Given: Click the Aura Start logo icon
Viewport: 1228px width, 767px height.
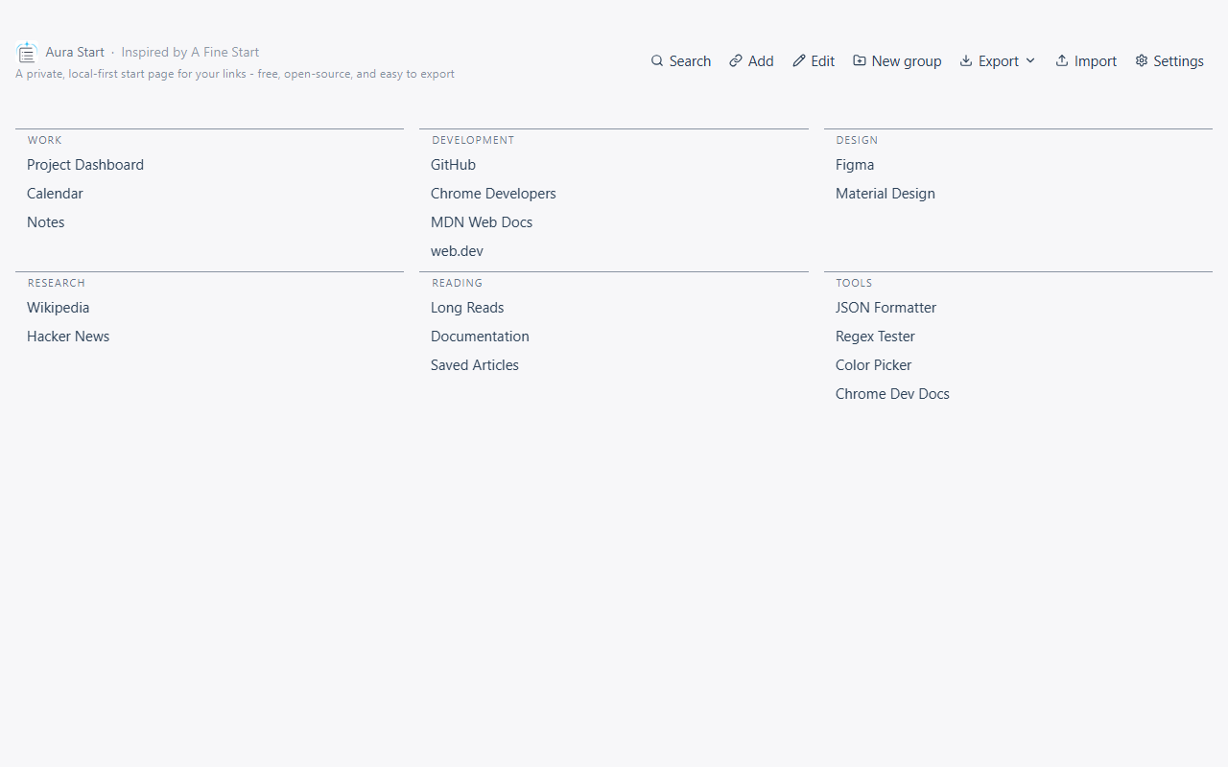Looking at the screenshot, I should point(27,53).
